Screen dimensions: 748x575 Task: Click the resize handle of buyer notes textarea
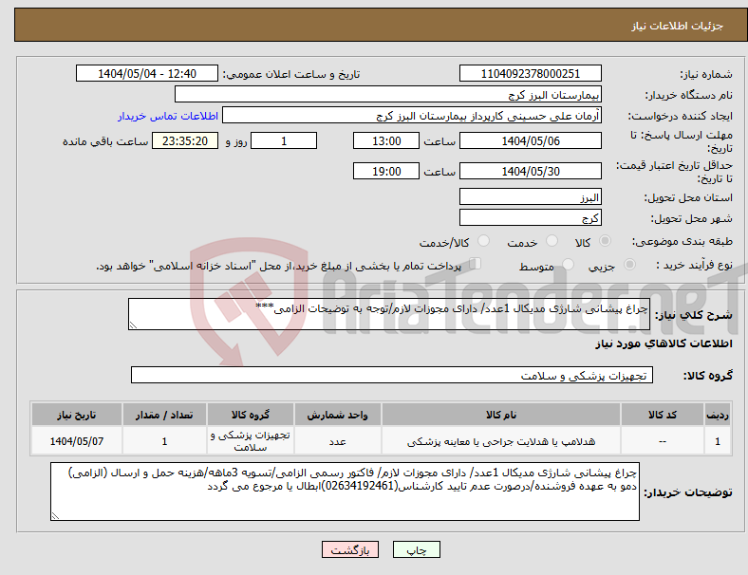55,515
